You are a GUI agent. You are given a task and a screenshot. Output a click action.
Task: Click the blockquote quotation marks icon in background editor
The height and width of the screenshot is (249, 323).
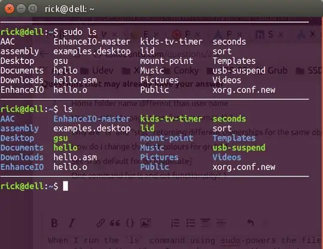click(115, 223)
